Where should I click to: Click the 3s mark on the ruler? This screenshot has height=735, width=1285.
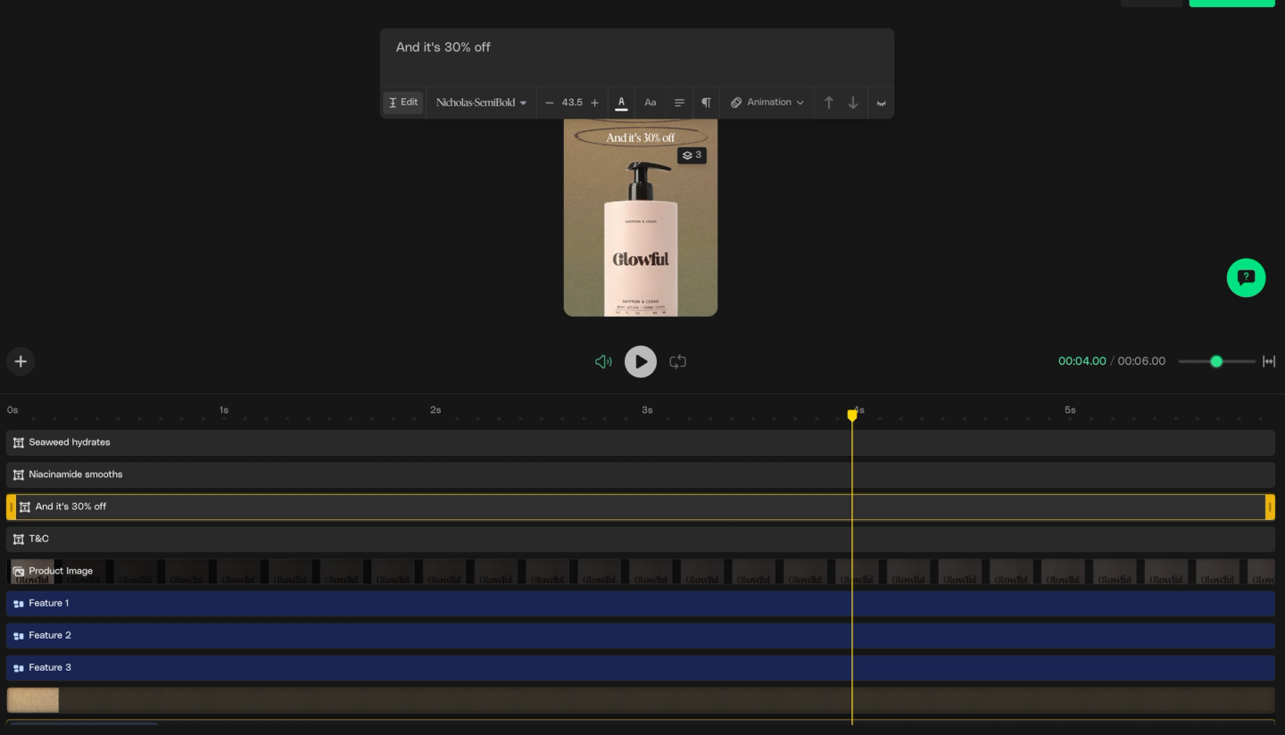point(647,410)
